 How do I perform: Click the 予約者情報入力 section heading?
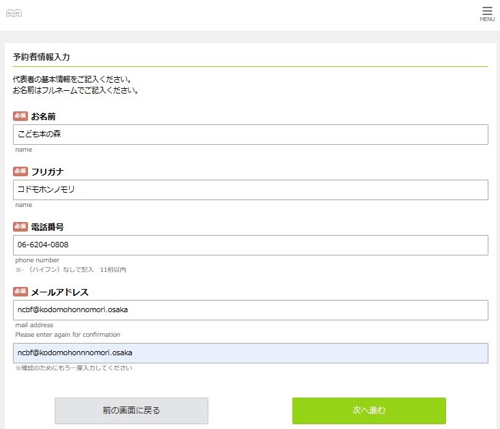41,57
